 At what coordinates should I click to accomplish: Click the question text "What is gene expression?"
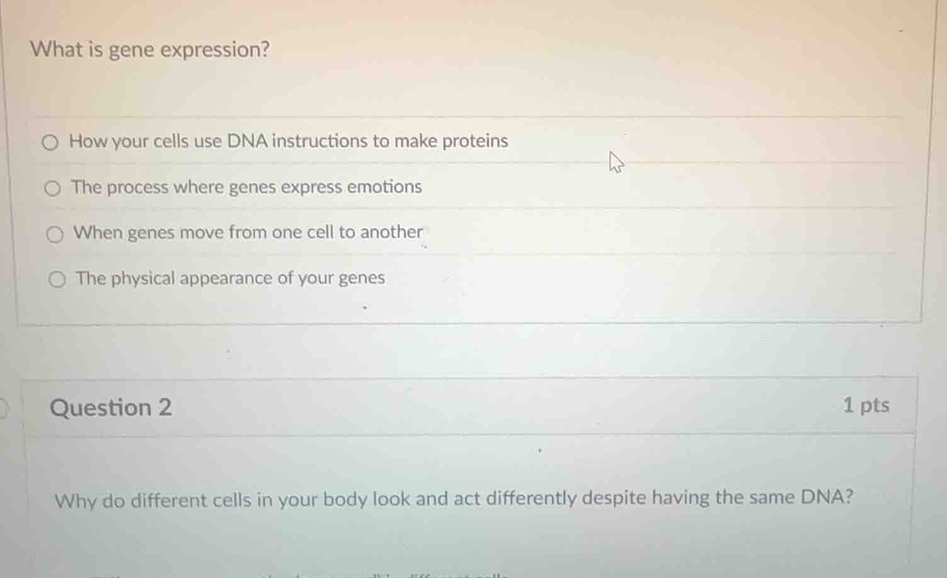[x=151, y=50]
